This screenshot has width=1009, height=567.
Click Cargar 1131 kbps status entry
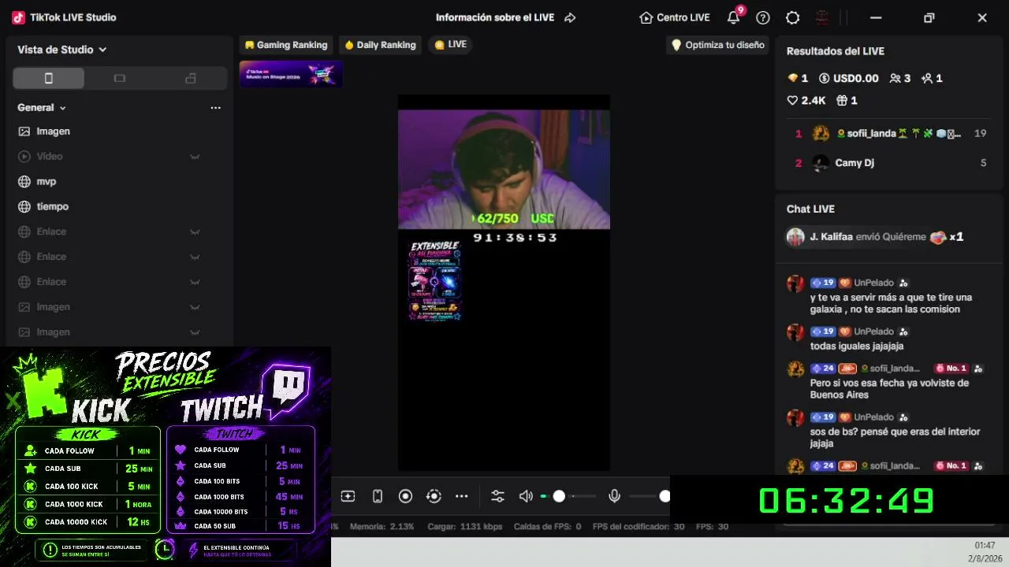(465, 527)
